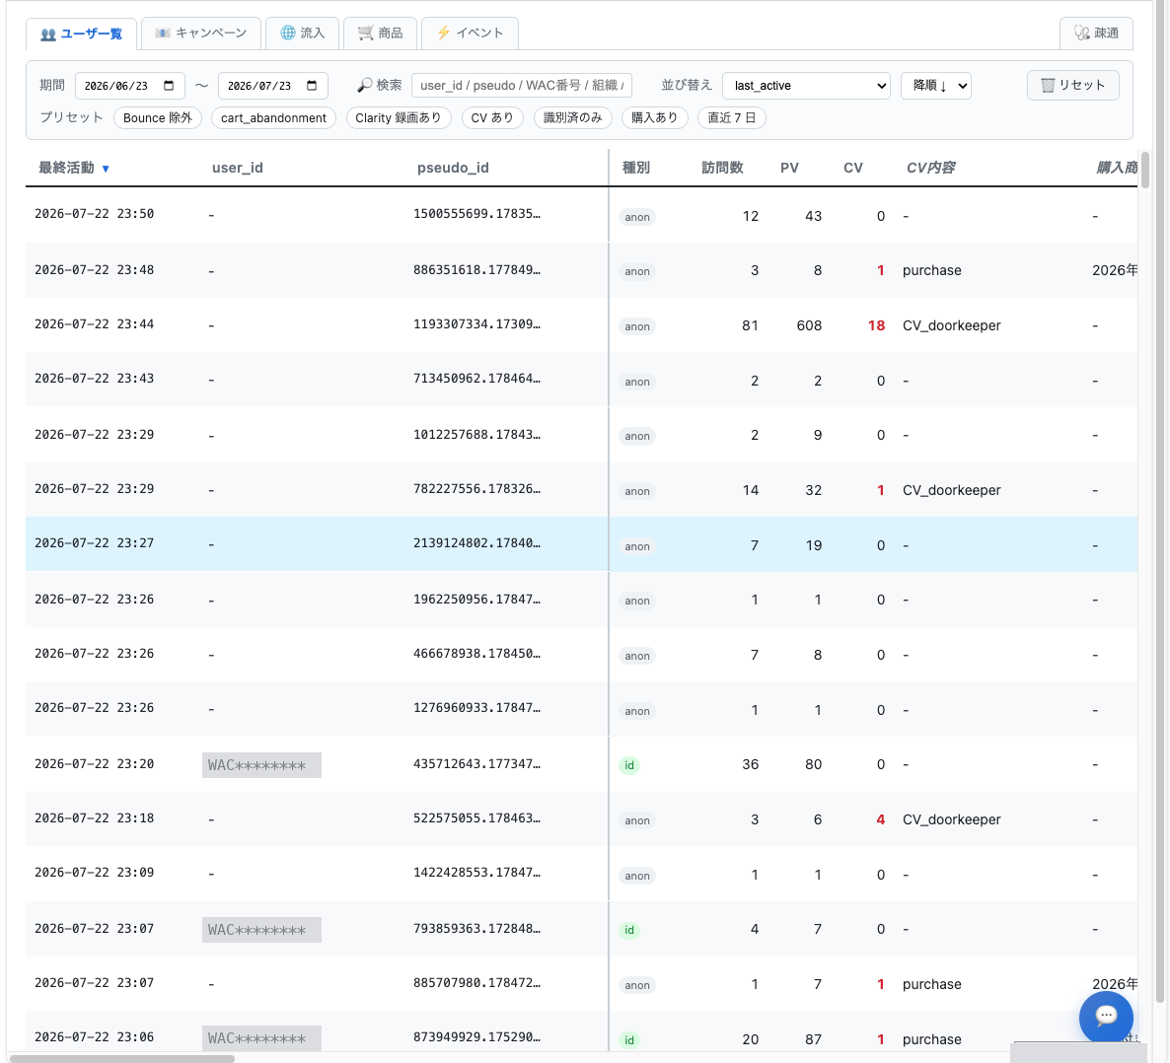Sort by 訪問数 column header
The image size is (1170, 1063).
[722, 168]
